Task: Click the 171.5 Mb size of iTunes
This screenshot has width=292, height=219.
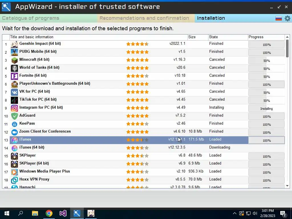Action: coord(196,139)
